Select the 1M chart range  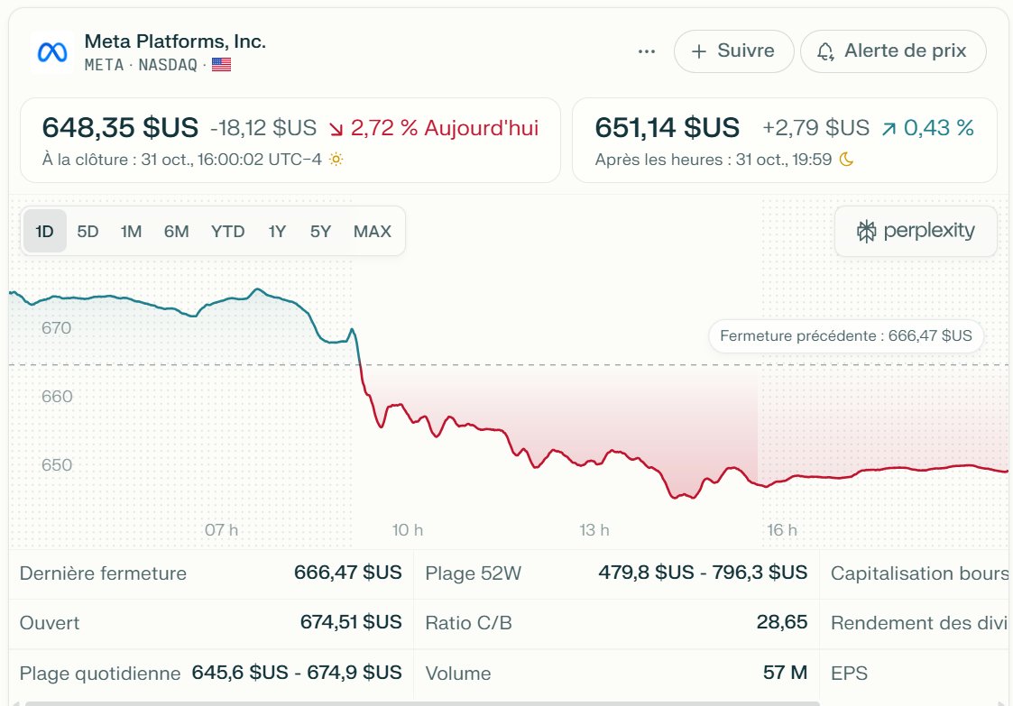(131, 232)
